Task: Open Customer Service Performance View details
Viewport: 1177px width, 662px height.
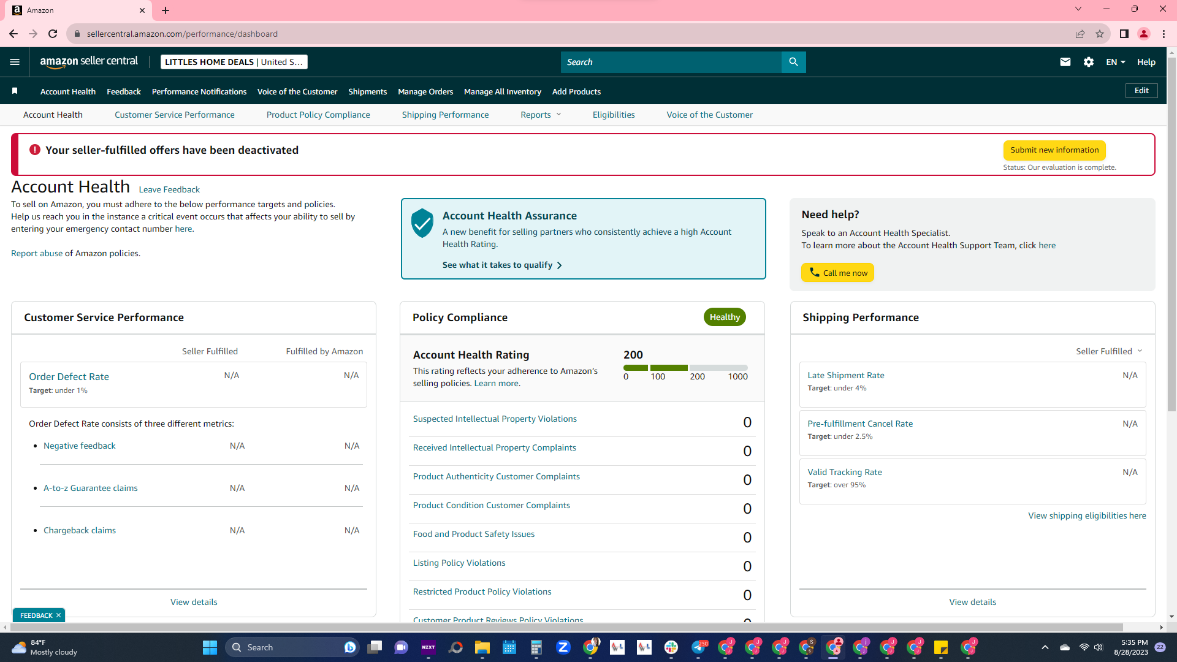Action: [x=194, y=602]
